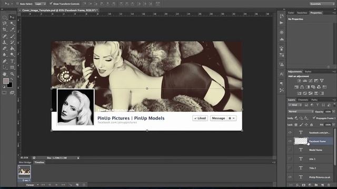Swap foreground and background colors

(12, 79)
